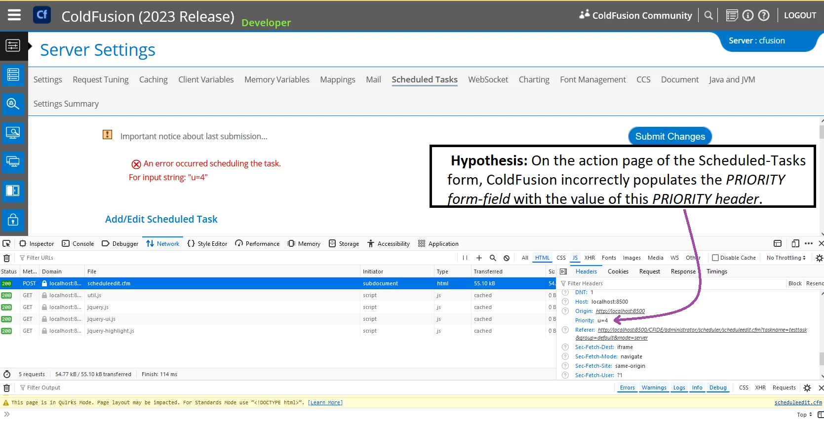Open the request blocking icon

click(507, 258)
